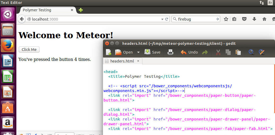Click the Click Me button on page
Image resolution: width=275 pixels, height=135 pixels.
pyautogui.click(x=29, y=49)
